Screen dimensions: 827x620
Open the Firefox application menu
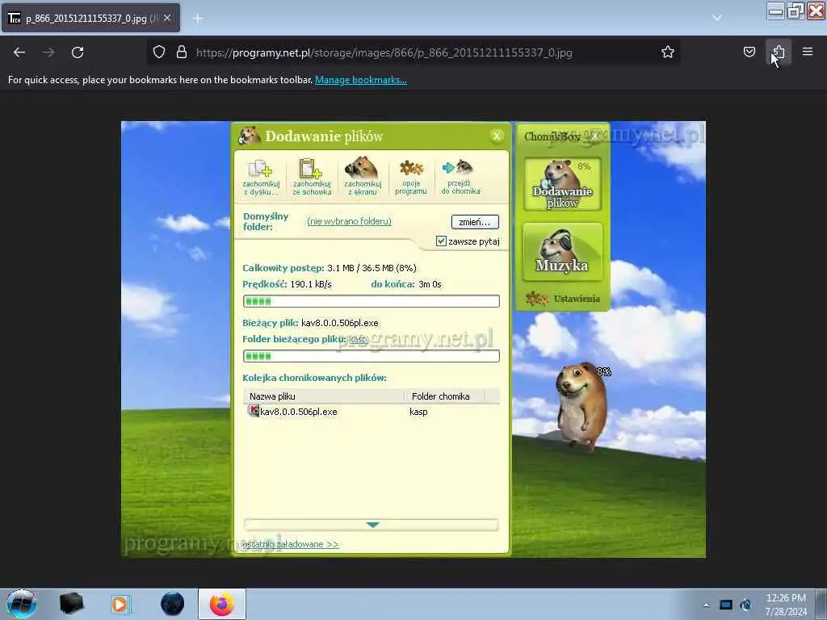pos(808,52)
